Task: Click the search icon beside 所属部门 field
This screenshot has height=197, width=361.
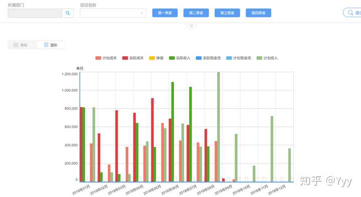Action: coord(68,13)
